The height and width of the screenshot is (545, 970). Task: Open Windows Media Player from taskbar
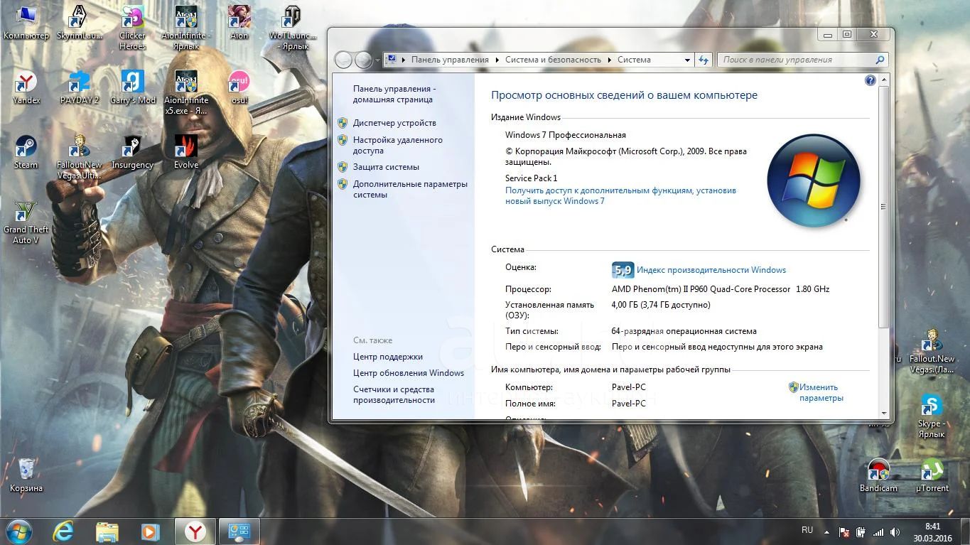[150, 531]
